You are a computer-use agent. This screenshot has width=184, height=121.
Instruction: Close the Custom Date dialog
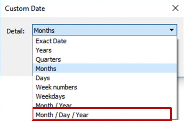click(175, 8)
